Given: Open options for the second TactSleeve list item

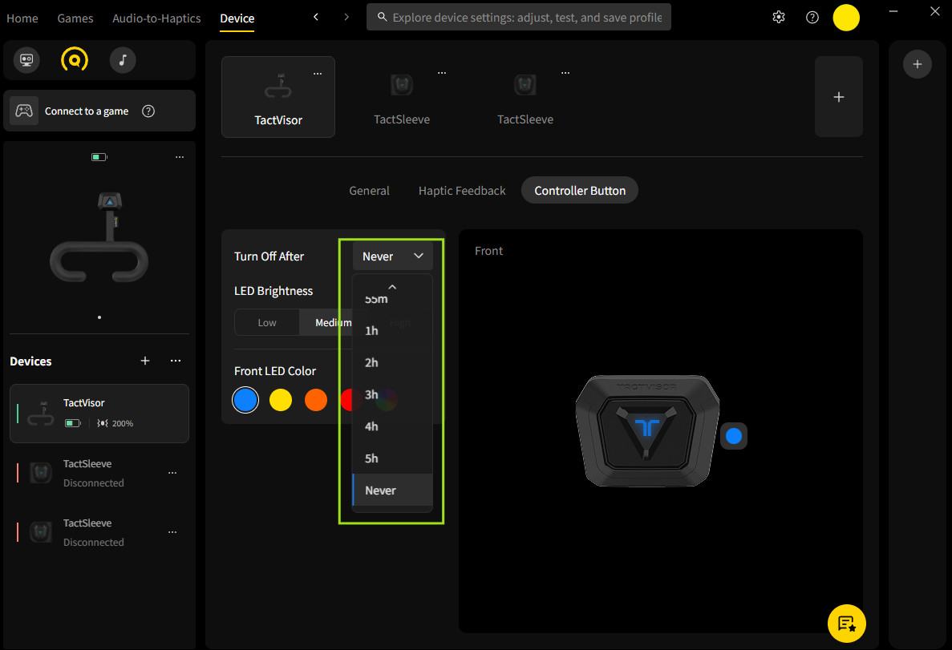Looking at the screenshot, I should tap(172, 532).
